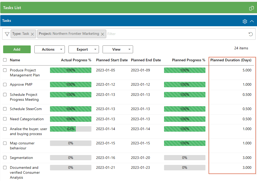Viewport: 257px width, 181px height.
Task: Click the filter funnel icon
Action: [x=7, y=34]
